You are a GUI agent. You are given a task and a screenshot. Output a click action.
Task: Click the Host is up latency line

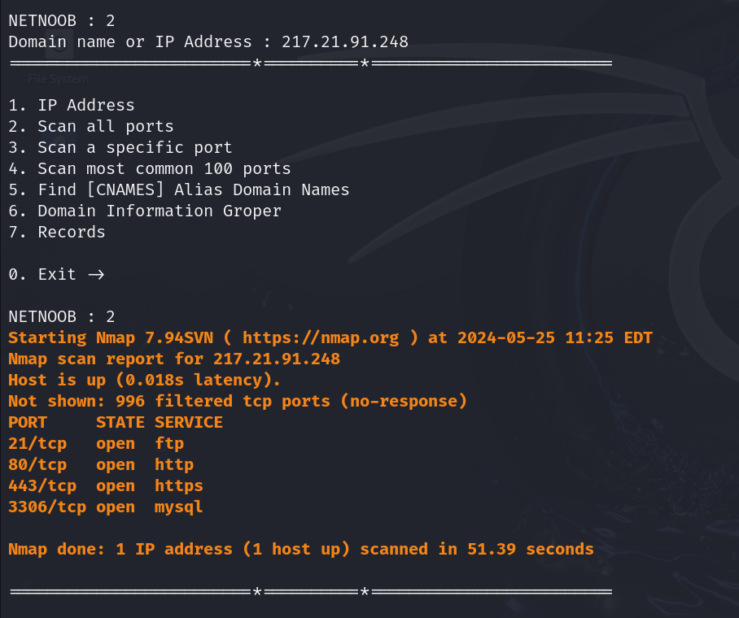point(145,380)
